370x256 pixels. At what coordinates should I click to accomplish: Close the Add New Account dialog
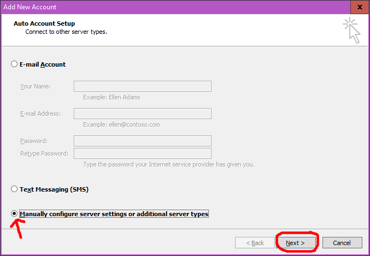point(358,7)
